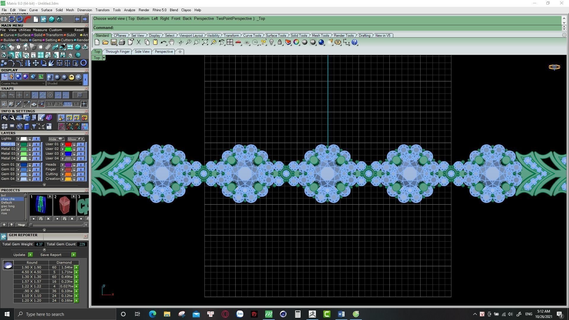
Task: Click the blue torus ring icon in Main Menu
Action: pyautogui.click(x=84, y=63)
